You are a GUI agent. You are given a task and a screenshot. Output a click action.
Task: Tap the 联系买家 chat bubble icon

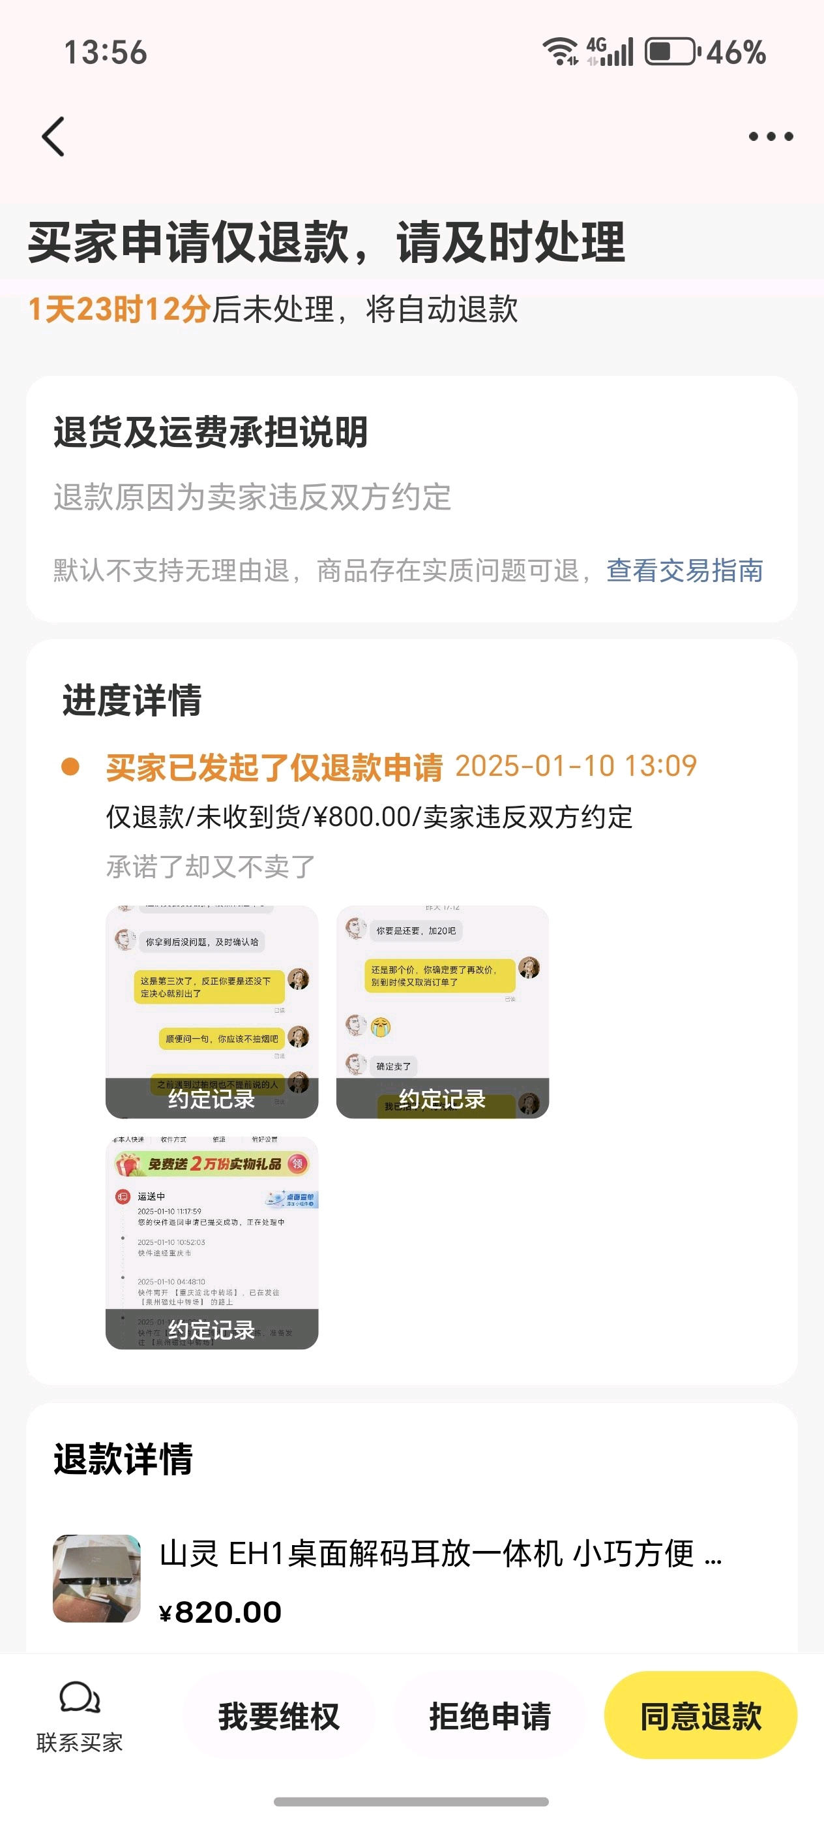[80, 1698]
